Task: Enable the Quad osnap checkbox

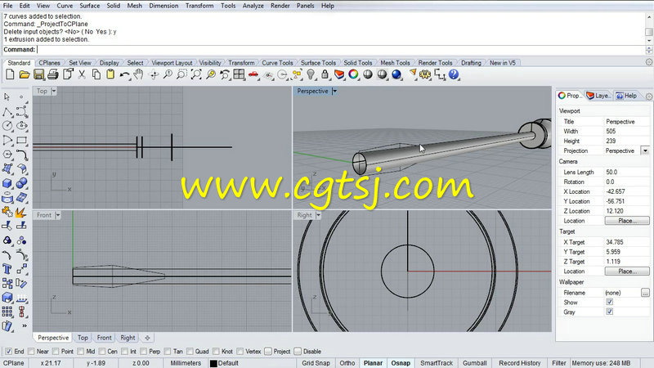Action: tap(190, 352)
